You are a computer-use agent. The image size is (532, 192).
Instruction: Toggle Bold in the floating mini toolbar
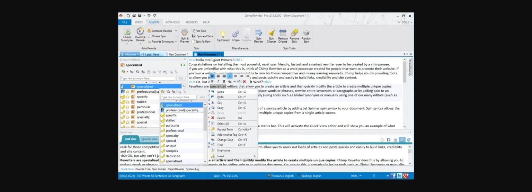212,81
